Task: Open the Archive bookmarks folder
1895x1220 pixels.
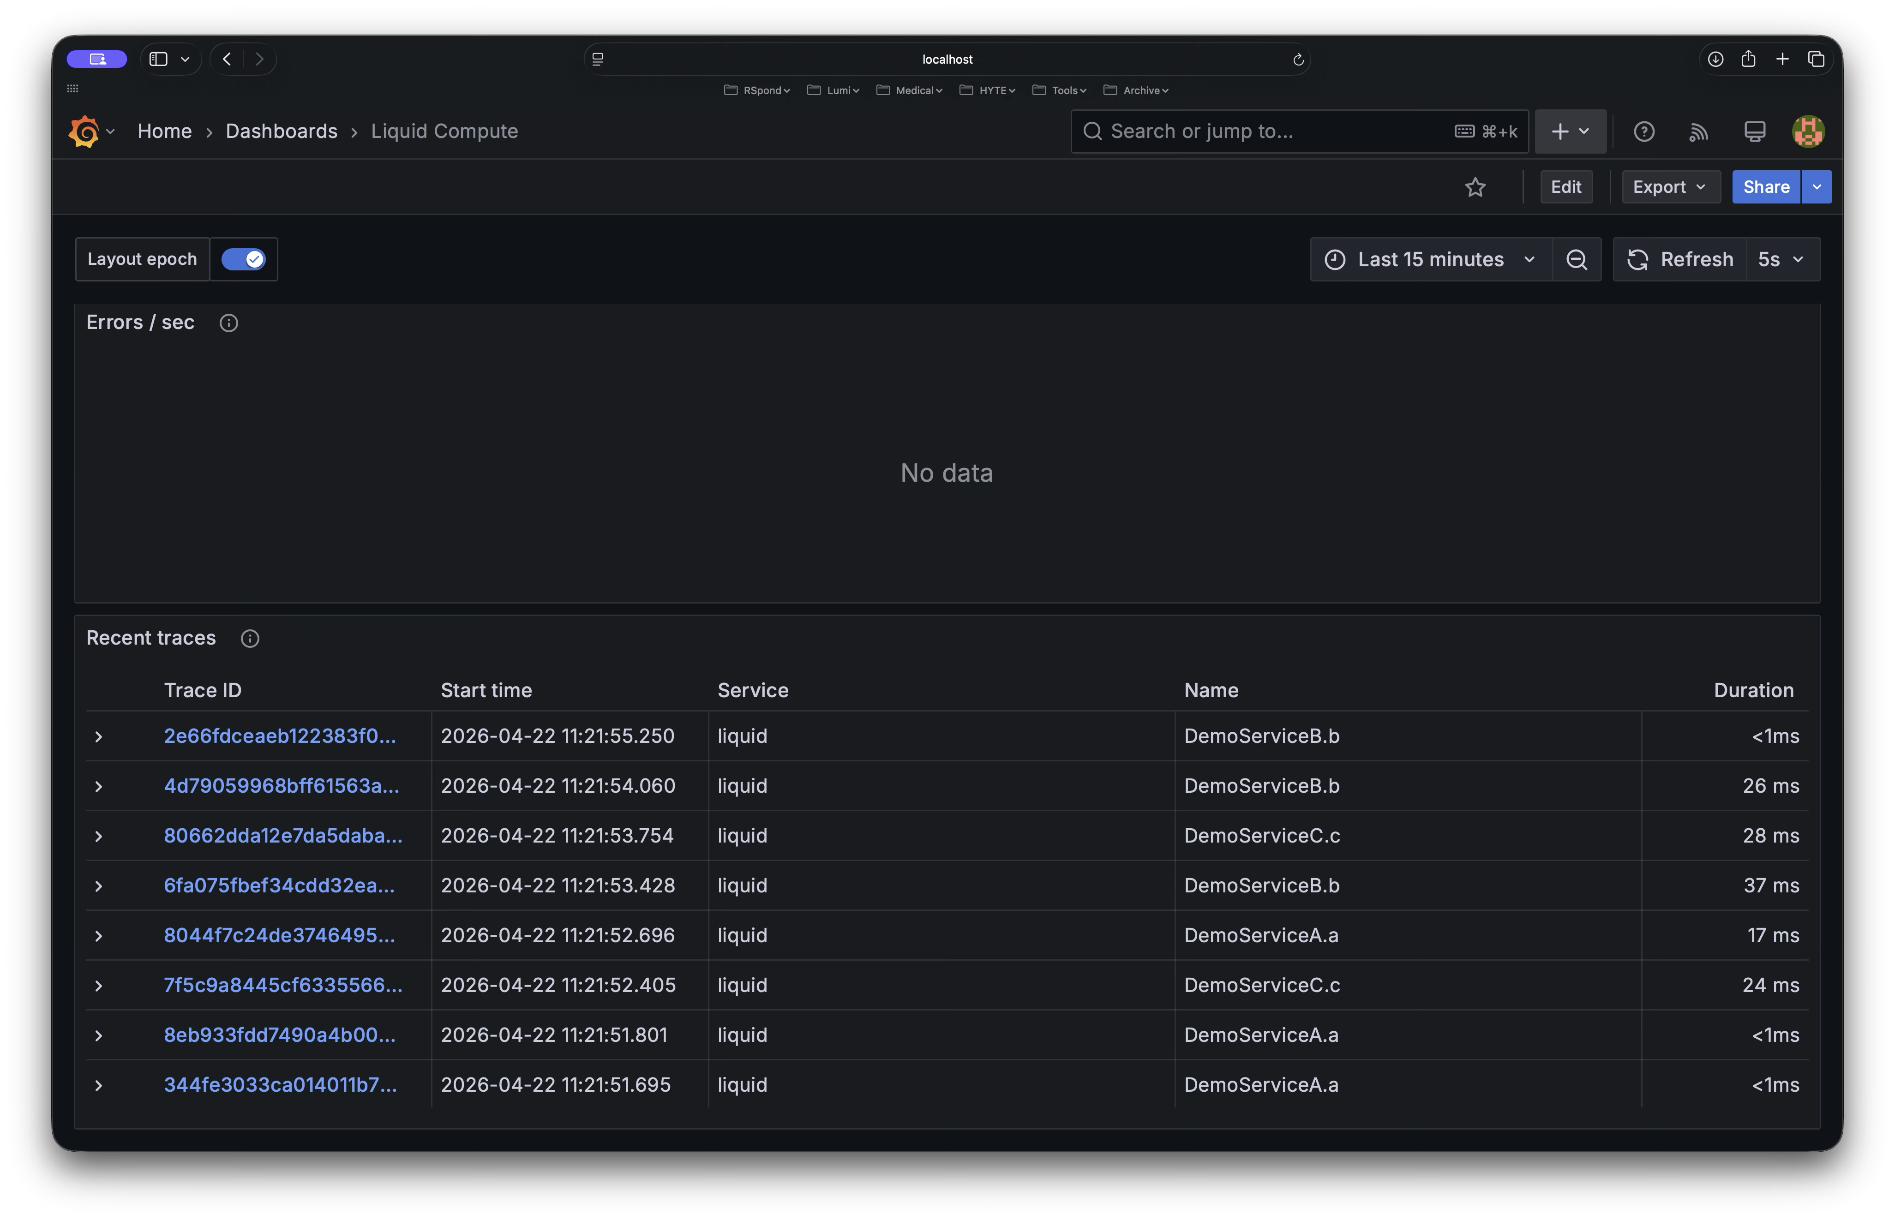Action: (x=1135, y=90)
